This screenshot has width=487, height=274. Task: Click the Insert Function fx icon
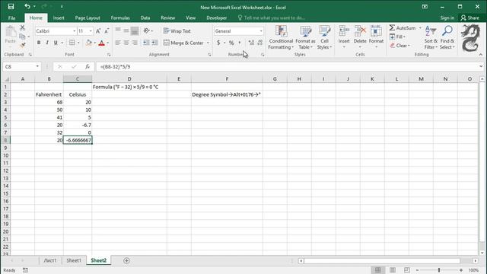[x=88, y=66]
